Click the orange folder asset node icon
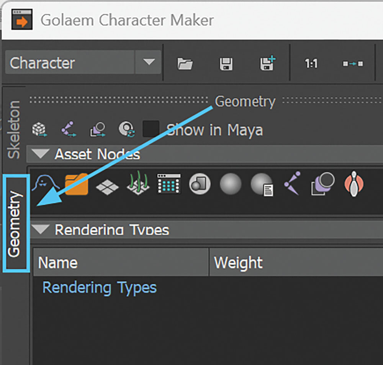 click(77, 184)
